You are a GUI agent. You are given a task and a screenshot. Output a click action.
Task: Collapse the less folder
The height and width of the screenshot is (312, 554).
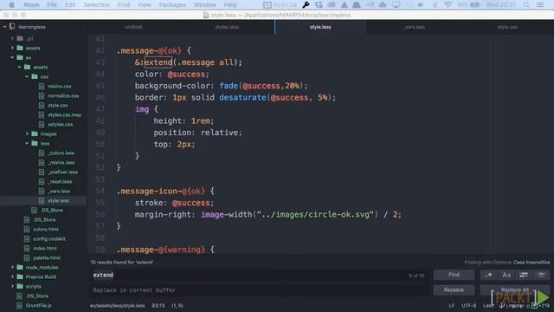coord(27,143)
